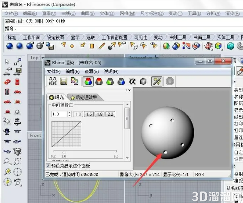Select the arrow pointer tool
The image size is (243, 203).
pos(7,62)
